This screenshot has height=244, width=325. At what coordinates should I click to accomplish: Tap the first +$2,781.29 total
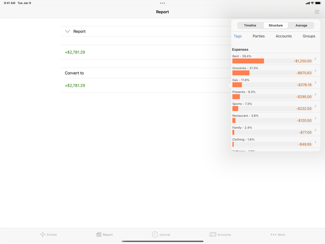75,52
